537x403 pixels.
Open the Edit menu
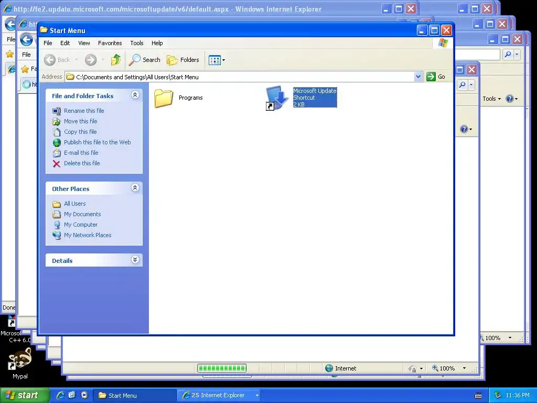click(x=65, y=43)
